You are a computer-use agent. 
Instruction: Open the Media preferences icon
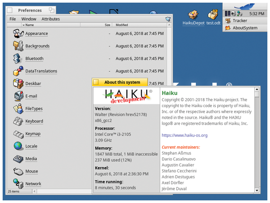coord(18,159)
